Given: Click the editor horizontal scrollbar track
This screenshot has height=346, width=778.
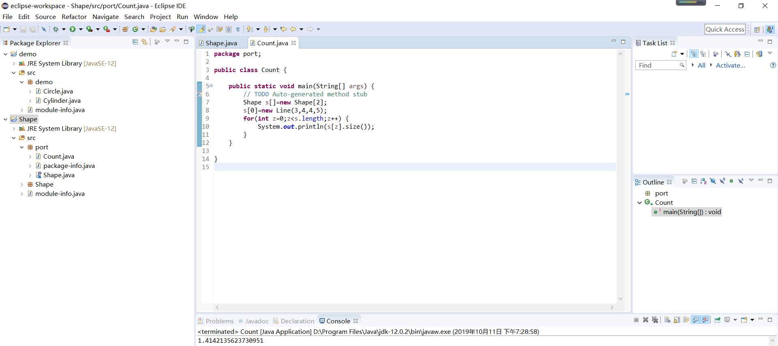Looking at the screenshot, I should 414,308.
